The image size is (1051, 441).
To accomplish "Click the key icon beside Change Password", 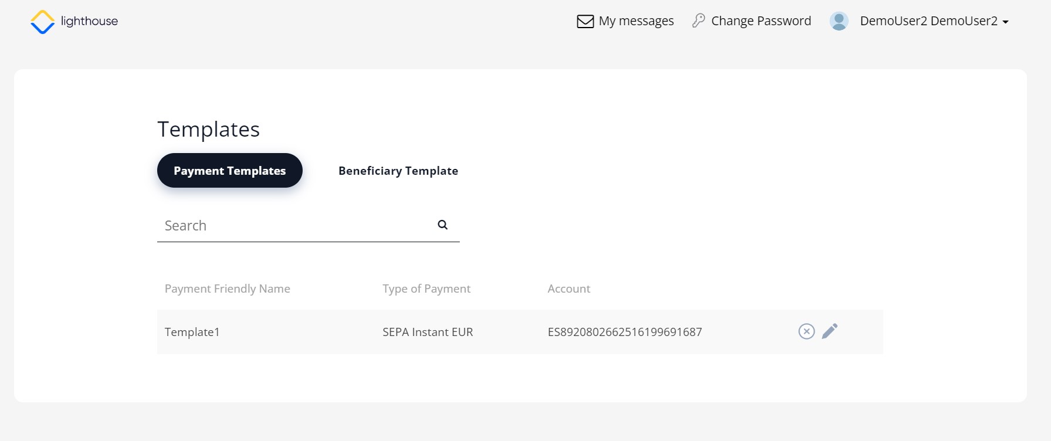I will point(698,21).
